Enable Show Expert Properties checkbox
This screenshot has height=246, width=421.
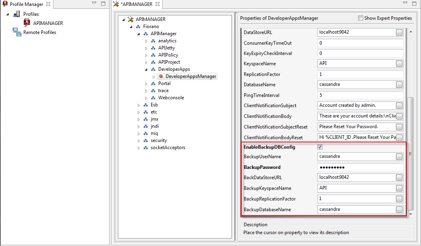pos(360,18)
